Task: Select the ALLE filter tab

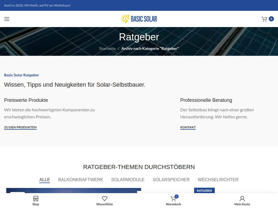Action: coord(45,180)
